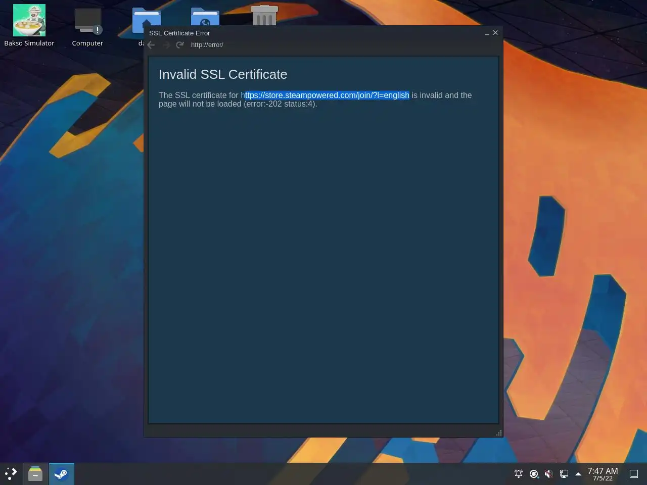Viewport: 647px width, 485px height.
Task: Open the Trash desktop icon
Action: [264, 15]
